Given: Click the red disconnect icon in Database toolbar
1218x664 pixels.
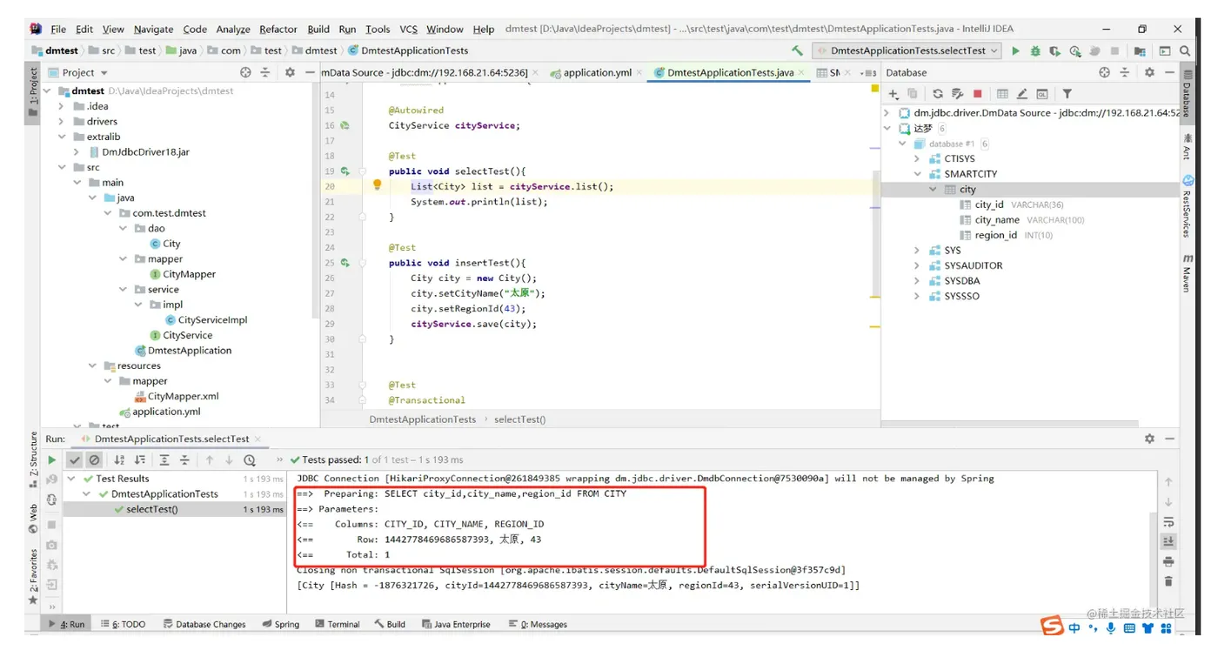Looking at the screenshot, I should pyautogui.click(x=978, y=94).
